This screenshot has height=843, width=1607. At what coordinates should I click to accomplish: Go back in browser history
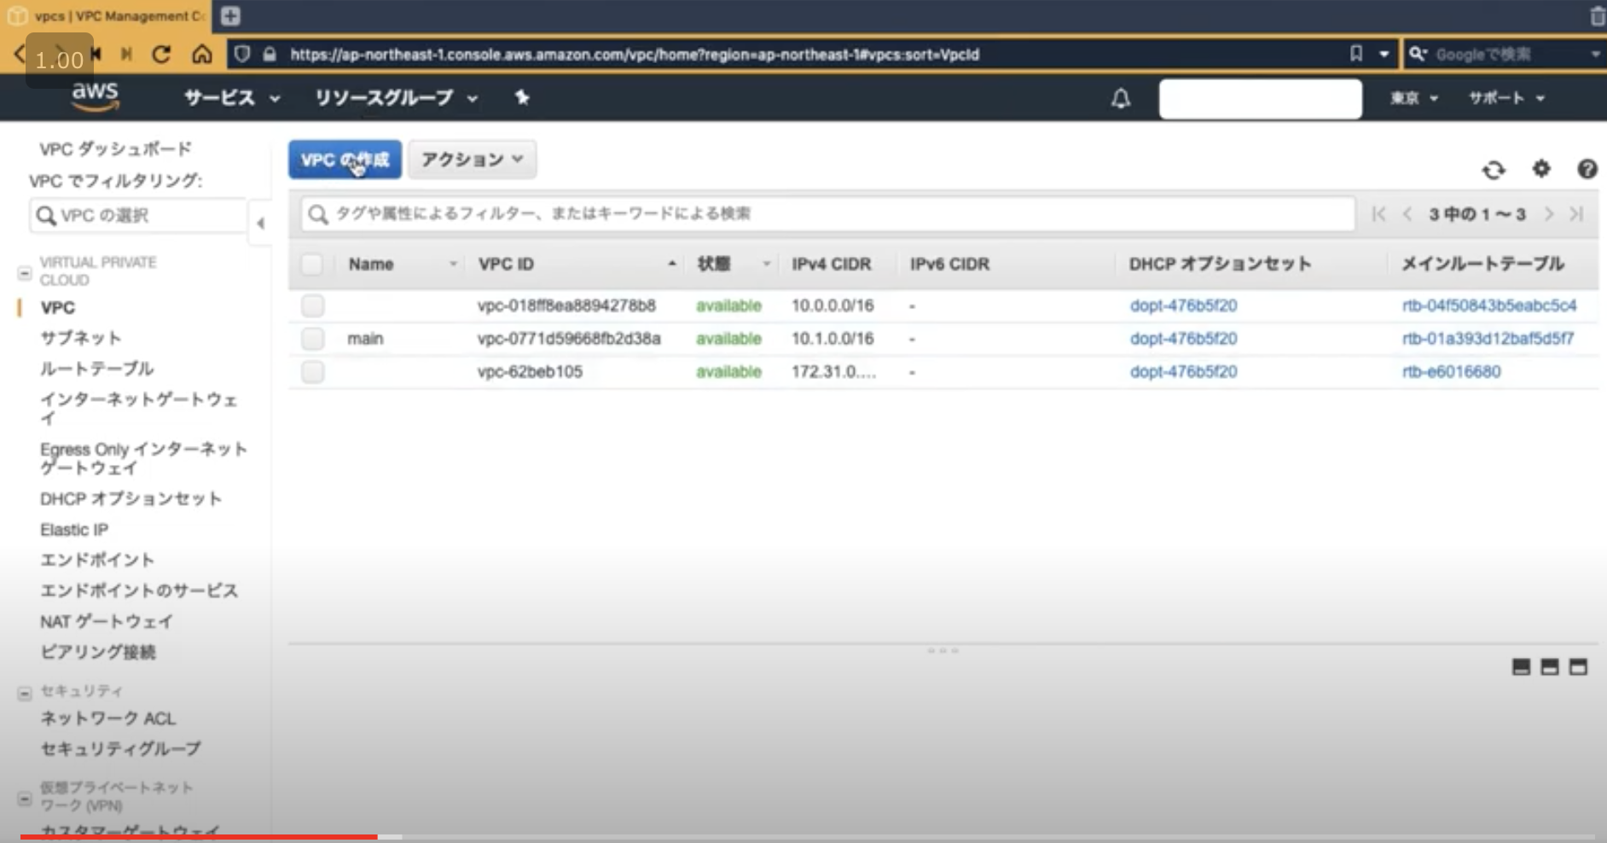click(x=20, y=55)
